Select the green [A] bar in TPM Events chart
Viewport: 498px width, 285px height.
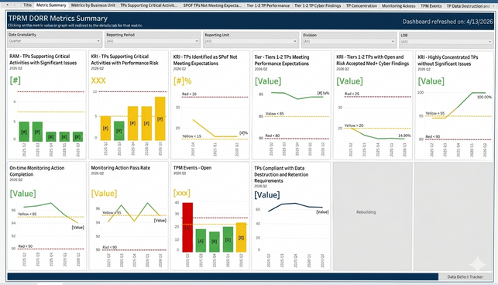201,241
